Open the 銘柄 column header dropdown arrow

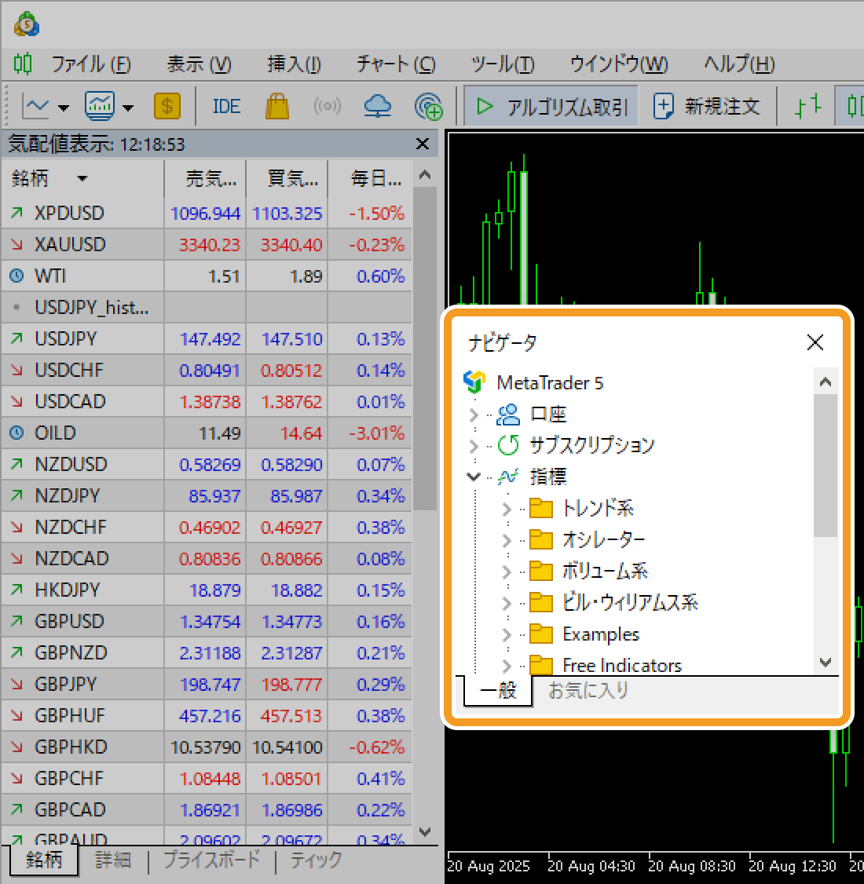(82, 179)
